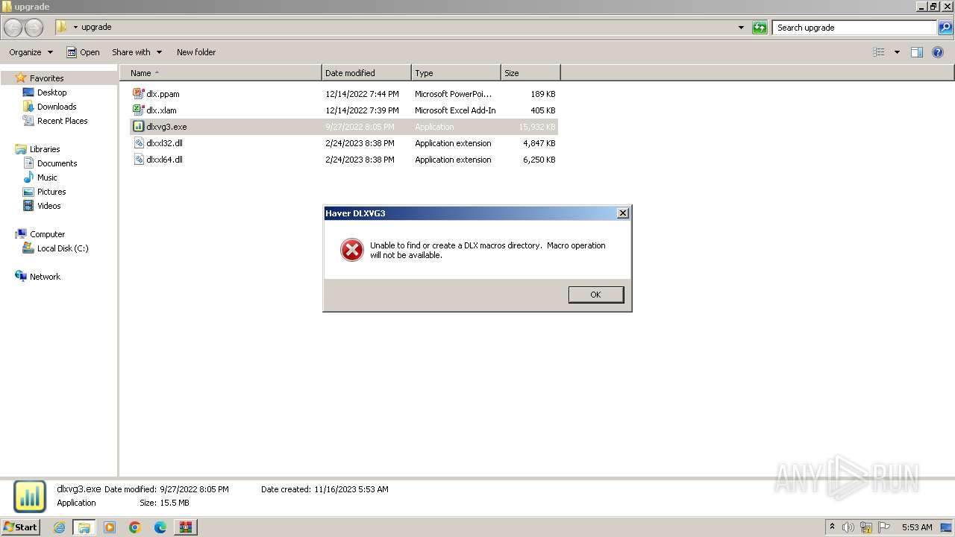Open the Share with dropdown
This screenshot has width=955, height=537.
coord(137,52)
